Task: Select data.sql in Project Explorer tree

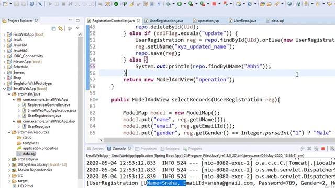Action: tap(29, 154)
